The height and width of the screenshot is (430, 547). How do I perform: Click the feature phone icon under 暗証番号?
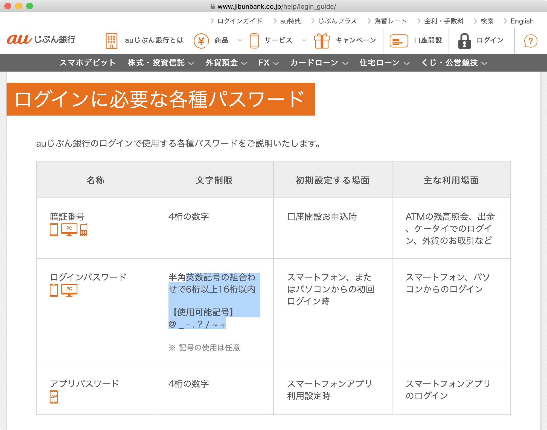(84, 229)
